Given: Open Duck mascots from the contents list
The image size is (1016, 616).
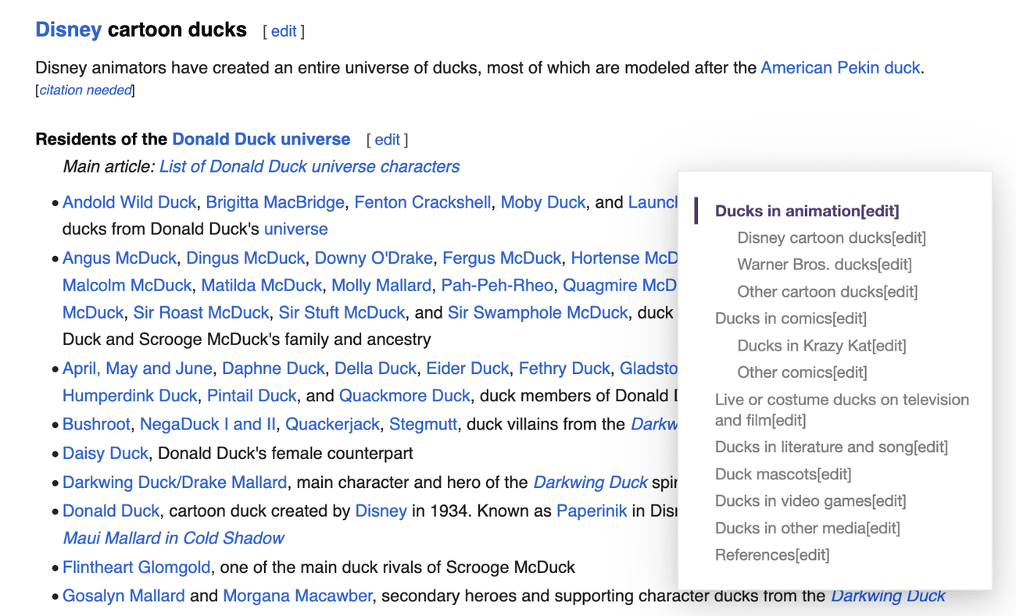Looking at the screenshot, I should [x=767, y=474].
